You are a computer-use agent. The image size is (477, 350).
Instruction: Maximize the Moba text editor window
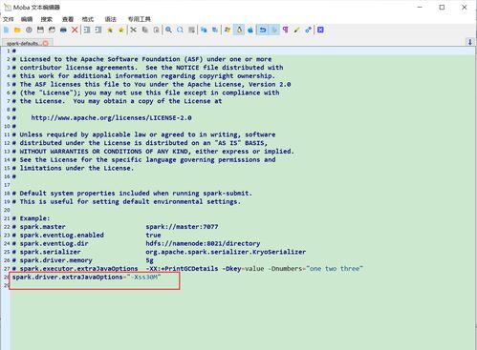[x=442, y=7]
